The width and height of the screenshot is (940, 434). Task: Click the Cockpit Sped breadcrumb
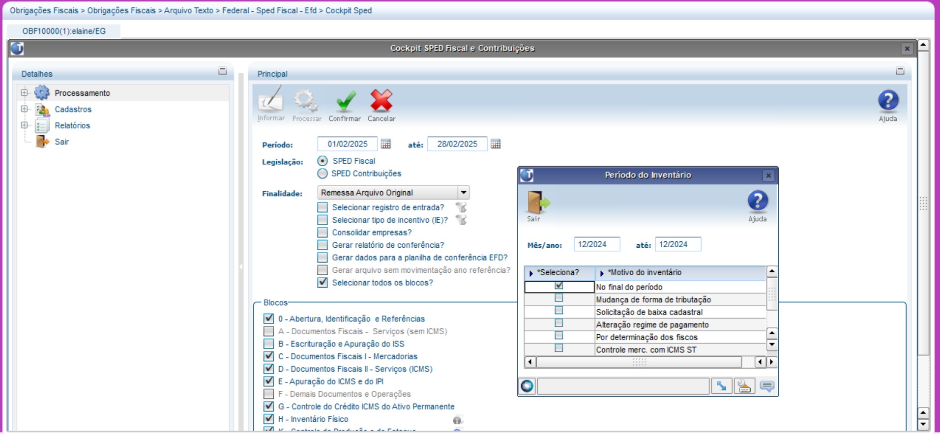(x=349, y=10)
